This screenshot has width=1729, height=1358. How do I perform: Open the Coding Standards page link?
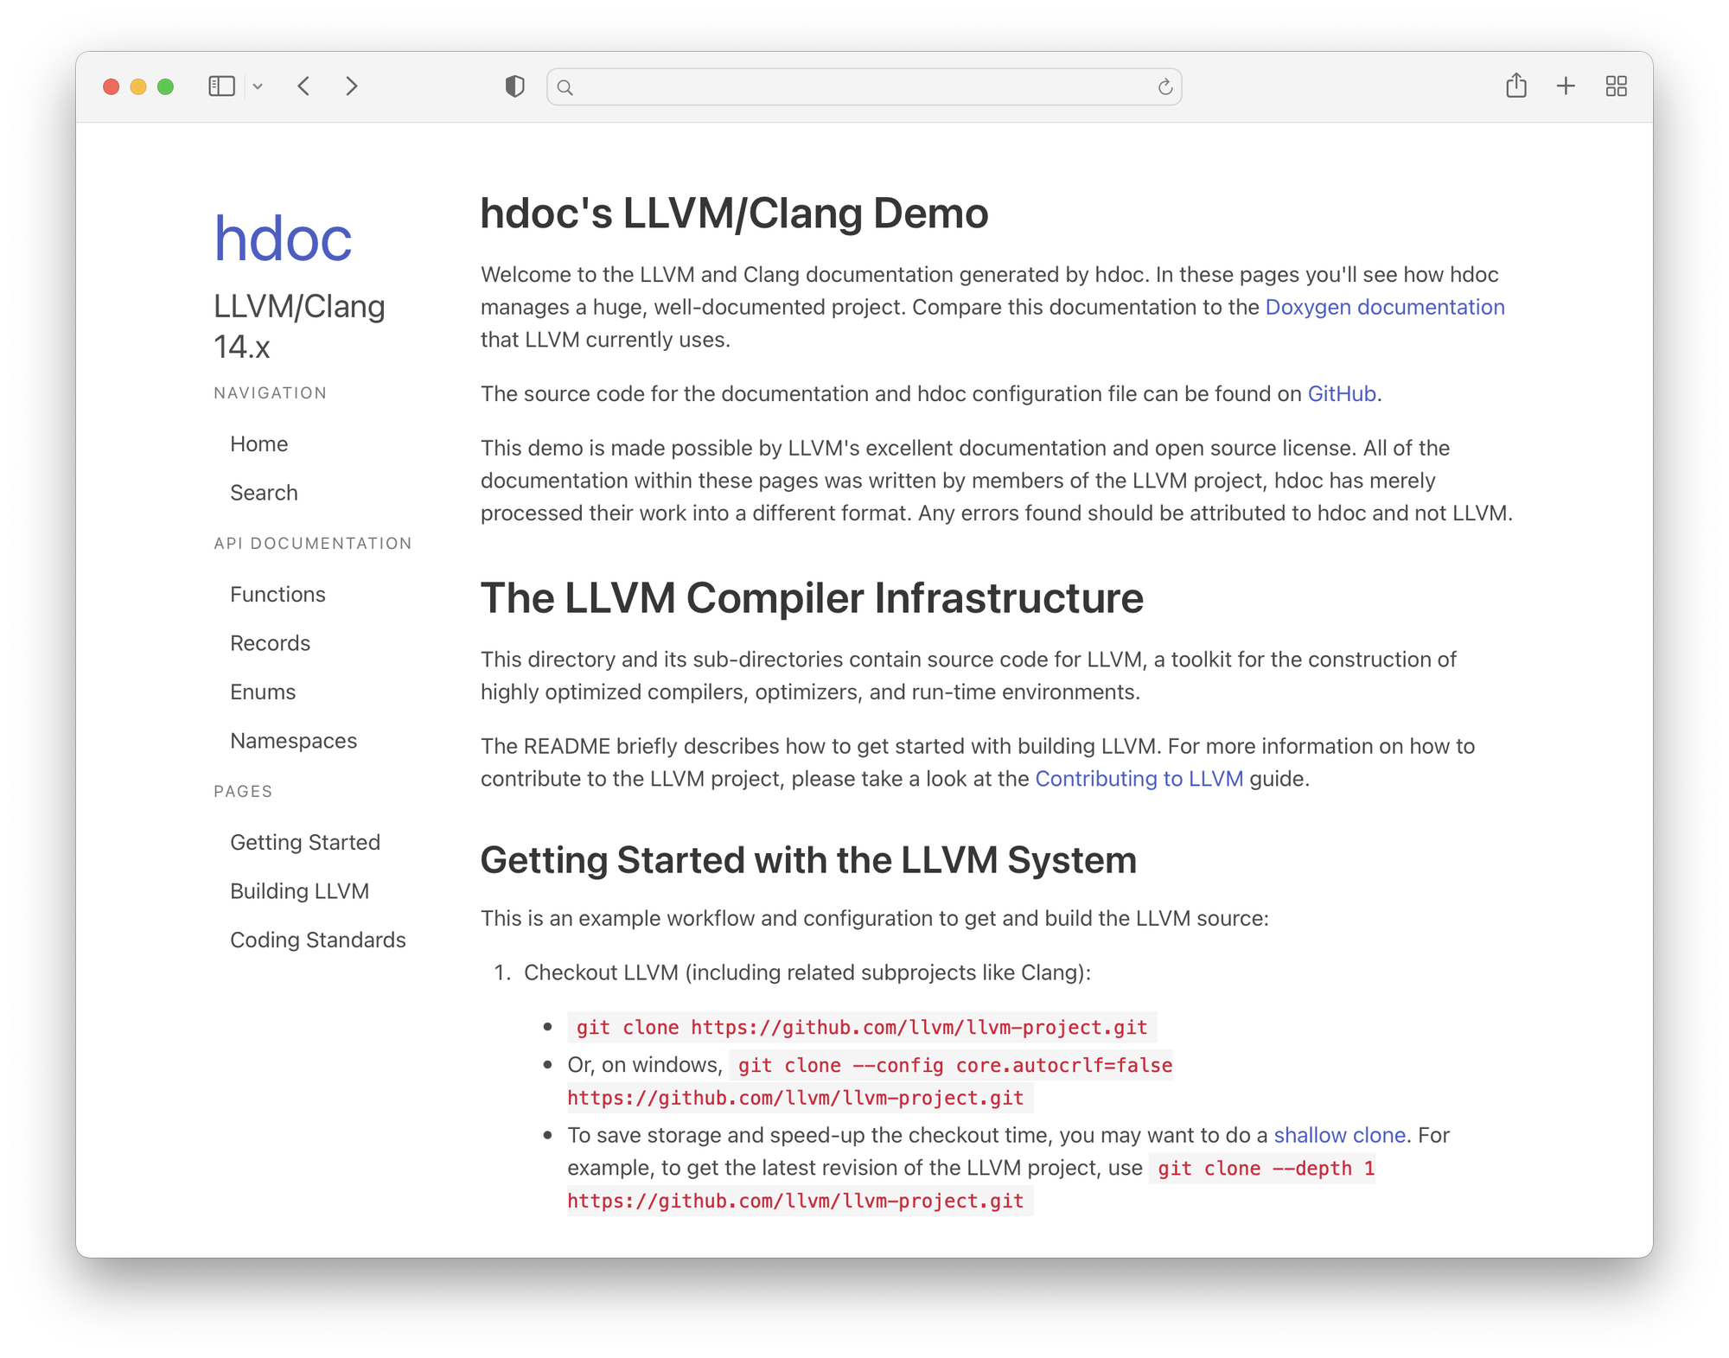(318, 940)
